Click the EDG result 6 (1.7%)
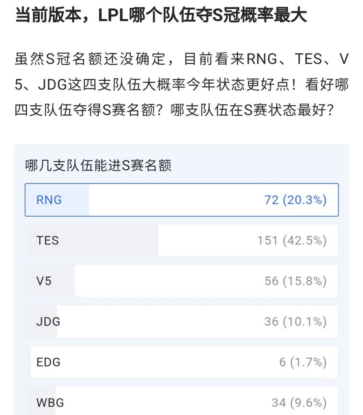This screenshot has width=363, height=415. click(x=303, y=362)
